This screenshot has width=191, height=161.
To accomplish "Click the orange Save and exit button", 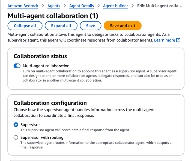I will [123, 26].
